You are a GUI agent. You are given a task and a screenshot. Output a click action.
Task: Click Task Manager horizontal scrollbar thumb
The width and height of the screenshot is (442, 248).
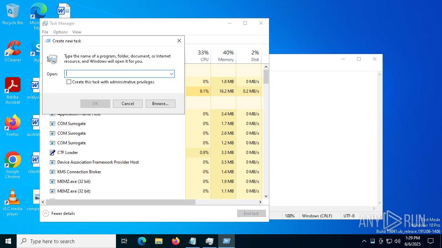pos(121,202)
